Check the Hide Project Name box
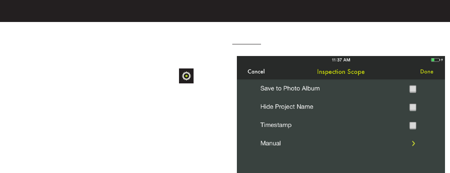 pos(413,107)
